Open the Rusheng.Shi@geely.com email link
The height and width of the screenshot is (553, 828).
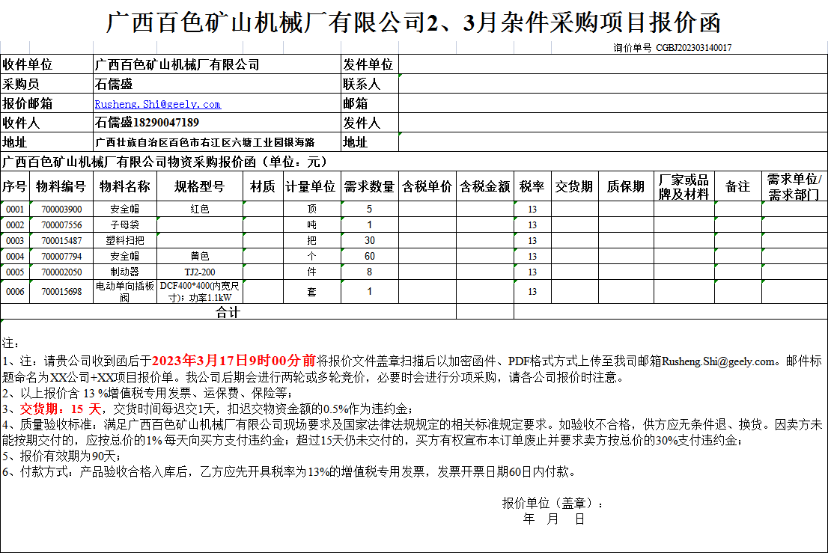click(157, 104)
